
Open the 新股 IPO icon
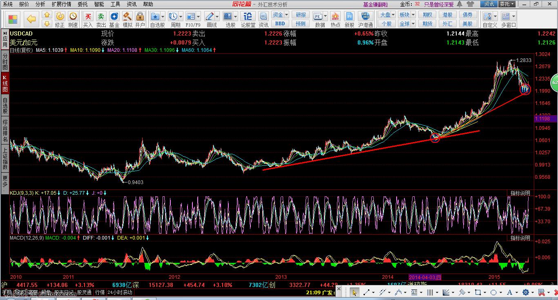coord(349,16)
